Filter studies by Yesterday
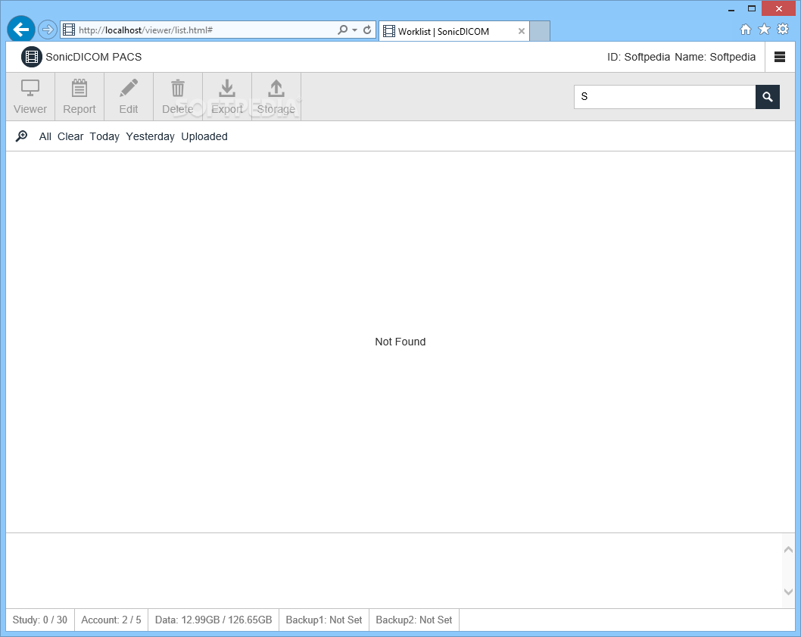This screenshot has width=801, height=637. [150, 136]
